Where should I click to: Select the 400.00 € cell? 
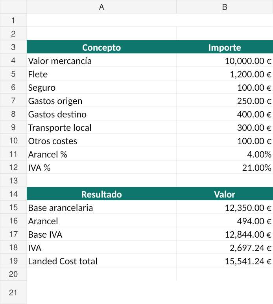tap(225, 114)
